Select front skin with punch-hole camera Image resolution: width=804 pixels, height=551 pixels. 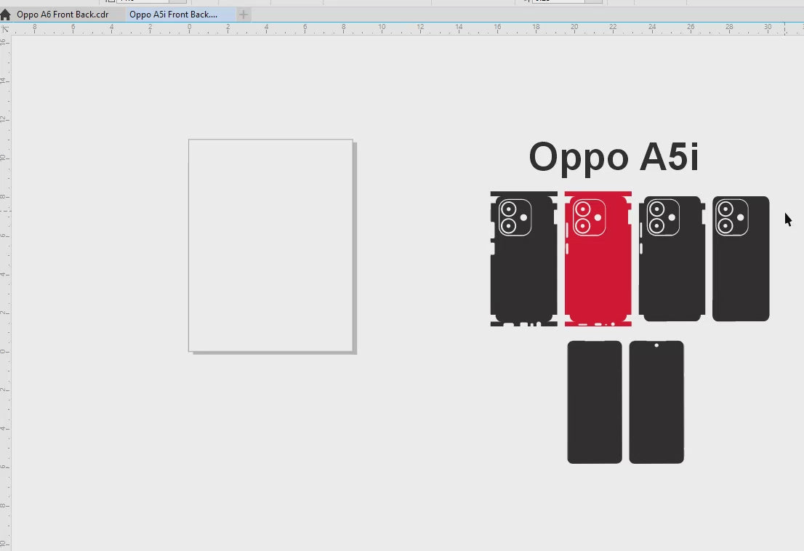pyautogui.click(x=656, y=407)
